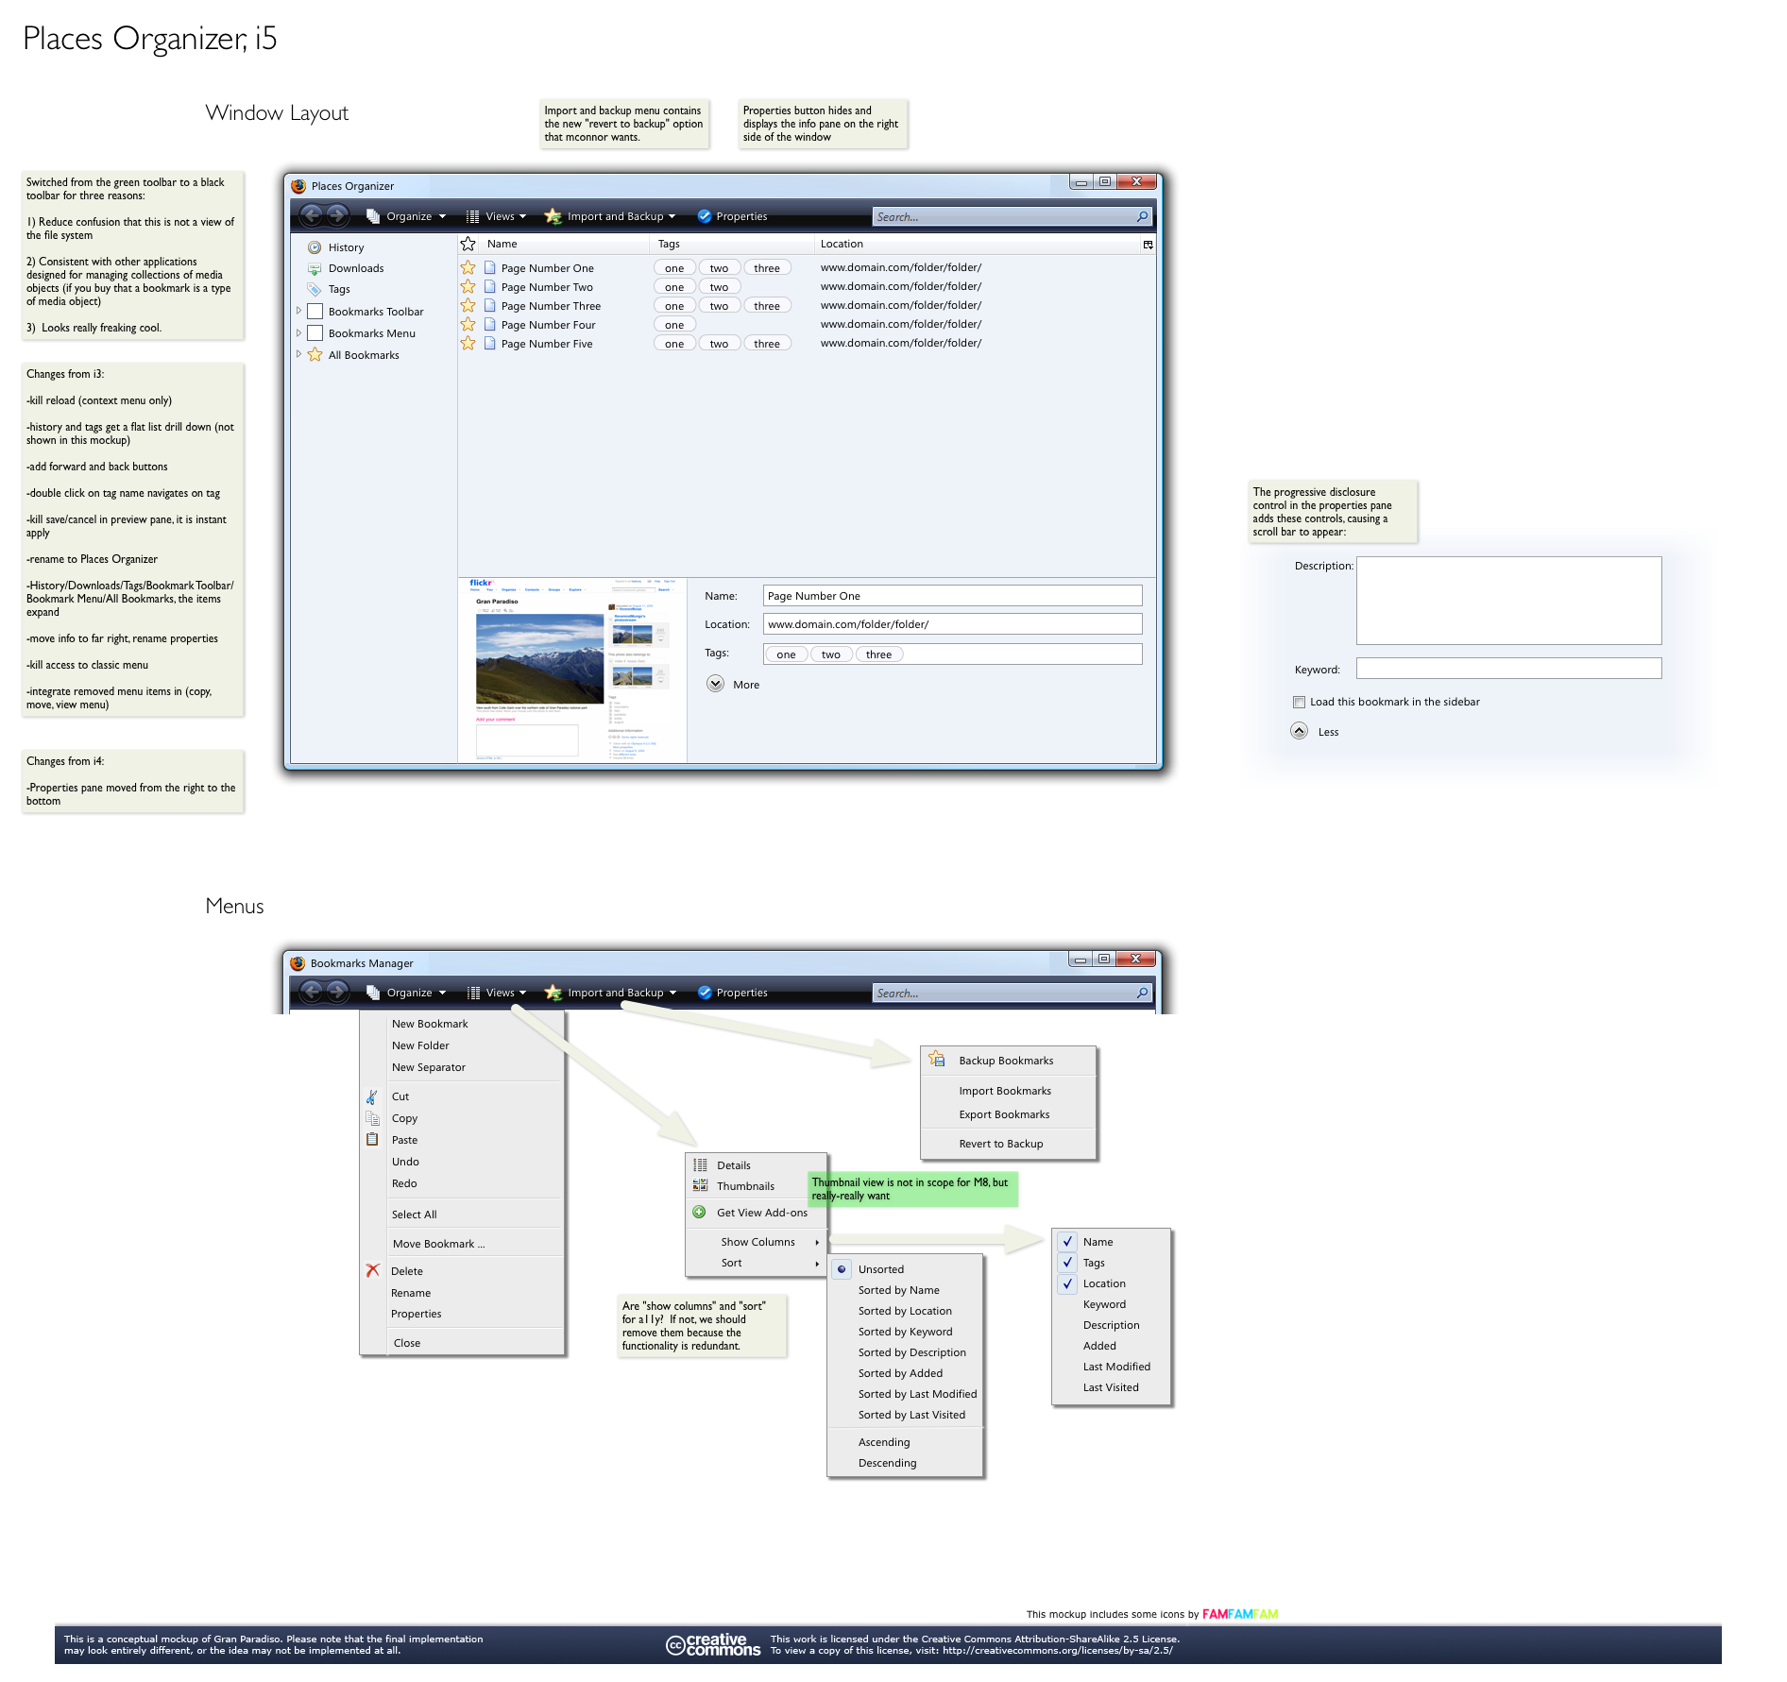Click the History clock icon in sidebar
The width and height of the screenshot is (1787, 1682).
[x=315, y=247]
